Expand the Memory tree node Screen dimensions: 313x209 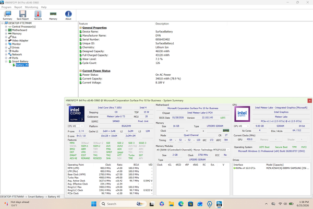(6, 33)
